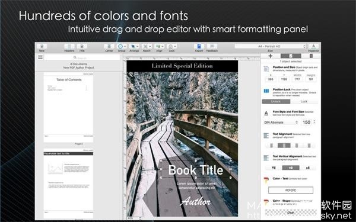Select the Book Title text box
The height and width of the screenshot is (222, 356).
click(x=196, y=170)
